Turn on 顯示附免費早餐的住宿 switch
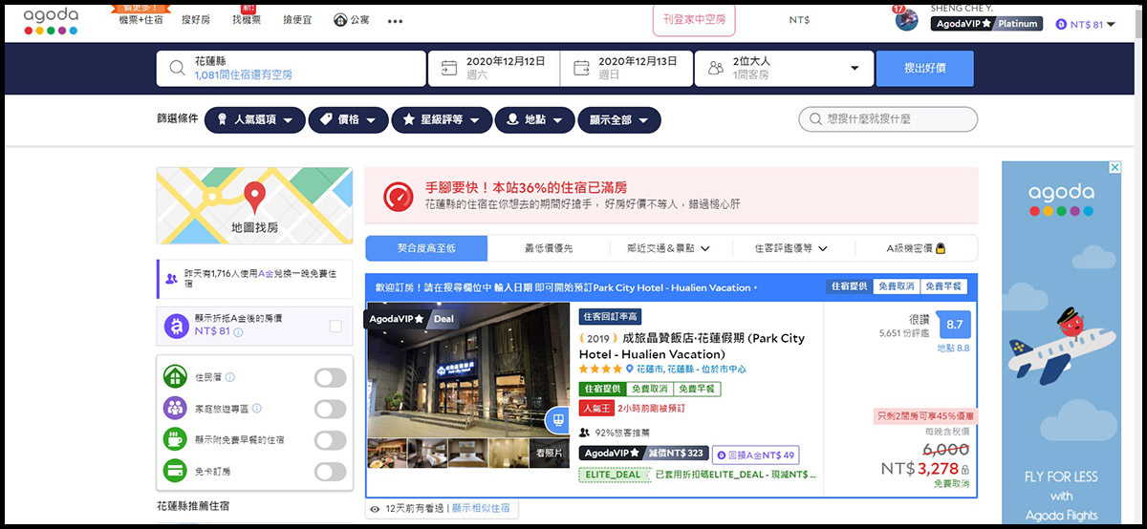Image resolution: width=1147 pixels, height=529 pixels. click(x=330, y=440)
